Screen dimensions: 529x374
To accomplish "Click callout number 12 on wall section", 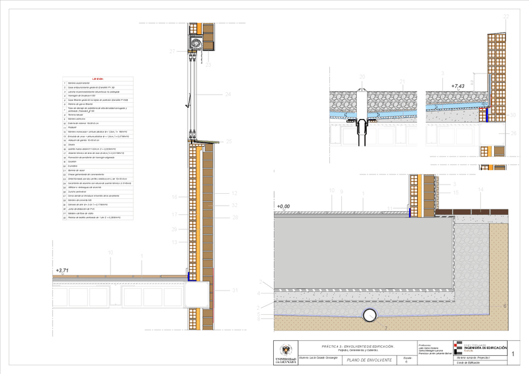I will click(x=235, y=193).
